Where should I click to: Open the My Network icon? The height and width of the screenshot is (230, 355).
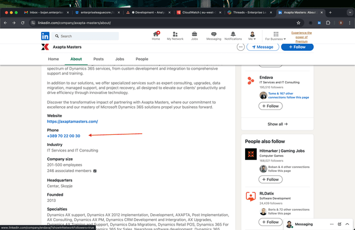tap(175, 36)
